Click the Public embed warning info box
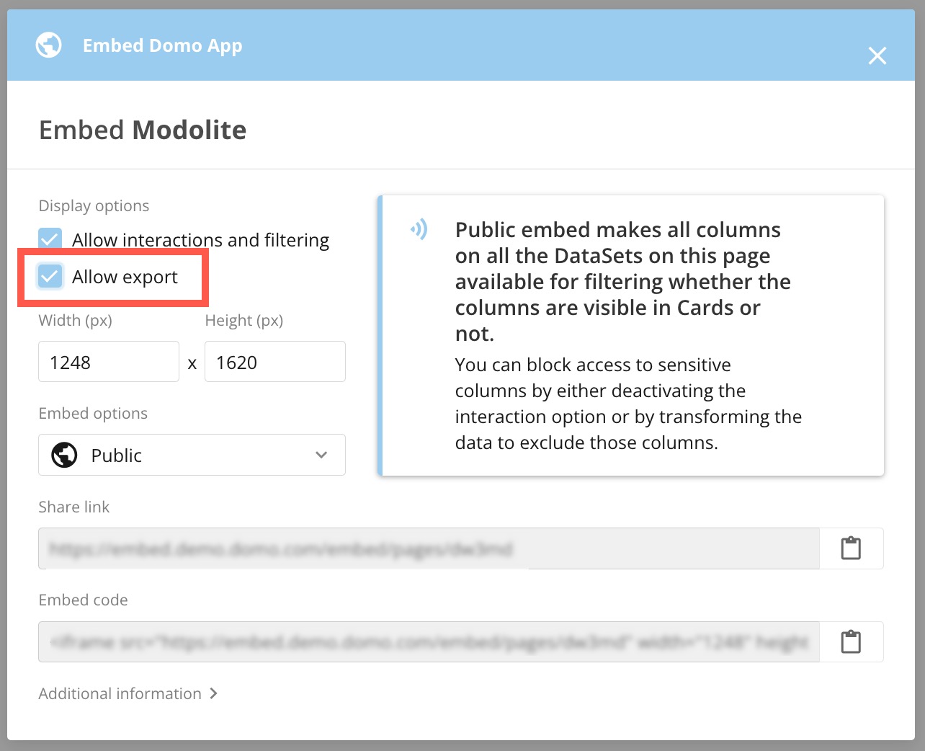Screen dimensions: 925x751 631,335
